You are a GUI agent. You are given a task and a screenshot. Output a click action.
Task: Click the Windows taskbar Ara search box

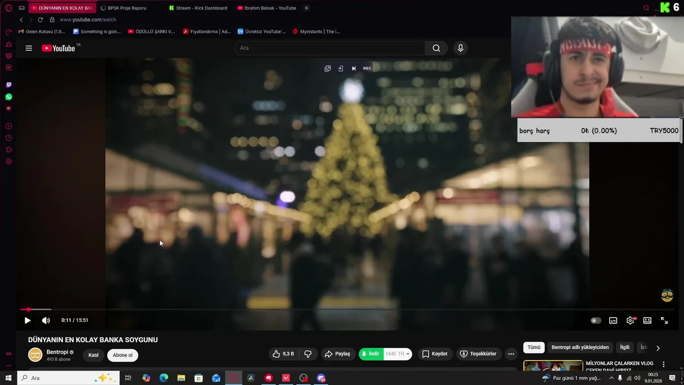[68, 378]
